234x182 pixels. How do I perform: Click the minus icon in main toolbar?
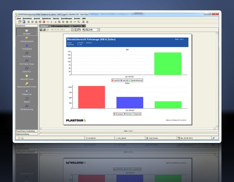(x=75, y=22)
